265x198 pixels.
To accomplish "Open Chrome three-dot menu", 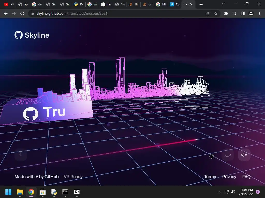I will (x=259, y=13).
